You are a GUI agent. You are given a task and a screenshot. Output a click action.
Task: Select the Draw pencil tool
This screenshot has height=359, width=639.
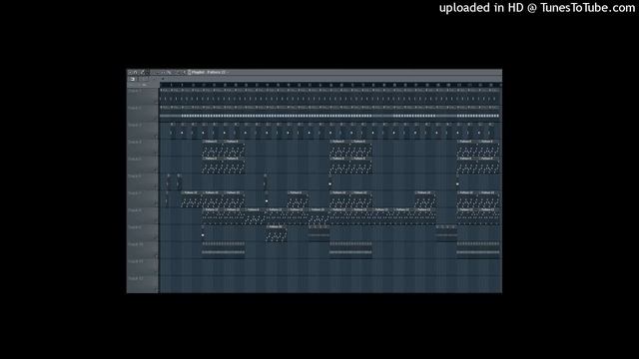click(x=142, y=72)
